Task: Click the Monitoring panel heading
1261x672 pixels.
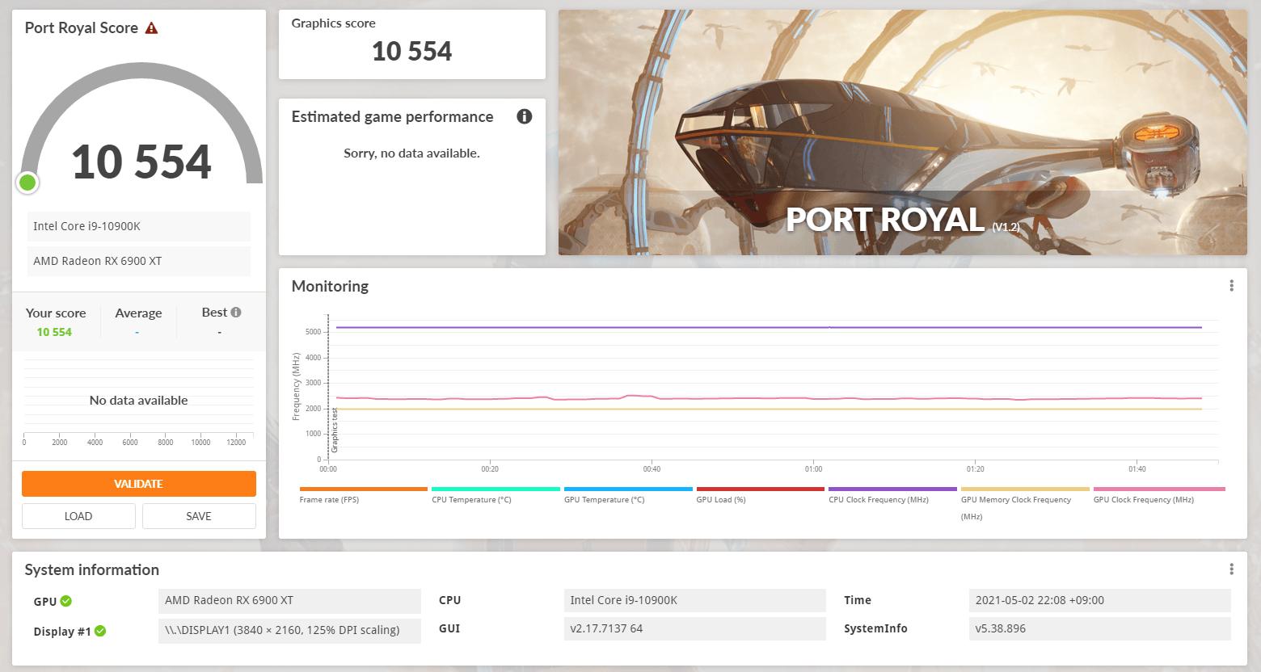Action: pyautogui.click(x=330, y=287)
